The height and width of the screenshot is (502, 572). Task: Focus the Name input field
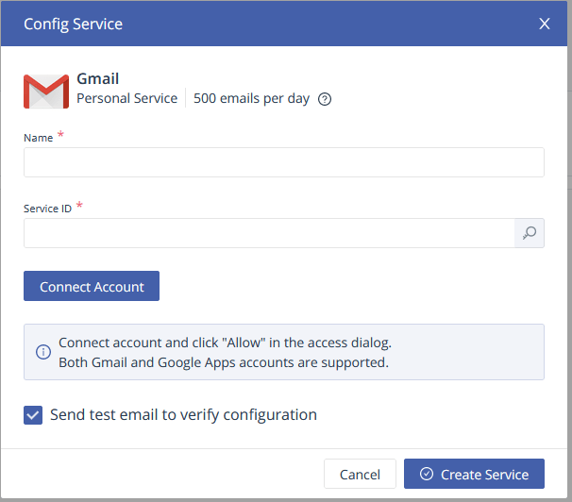(284, 162)
